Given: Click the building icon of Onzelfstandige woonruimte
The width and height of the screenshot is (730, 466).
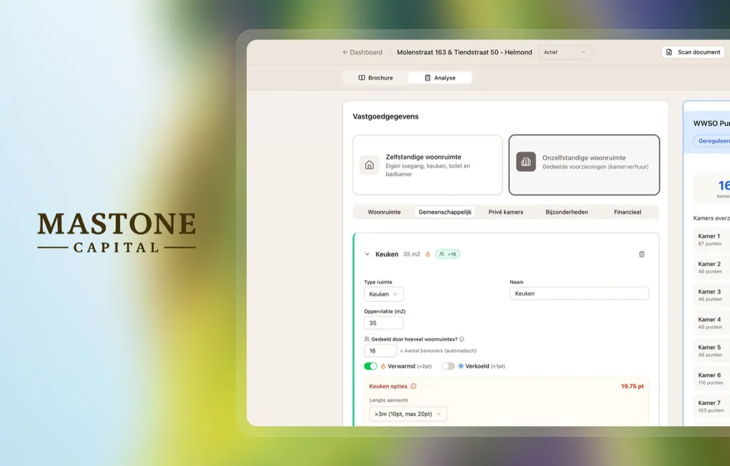Looking at the screenshot, I should point(526,162).
